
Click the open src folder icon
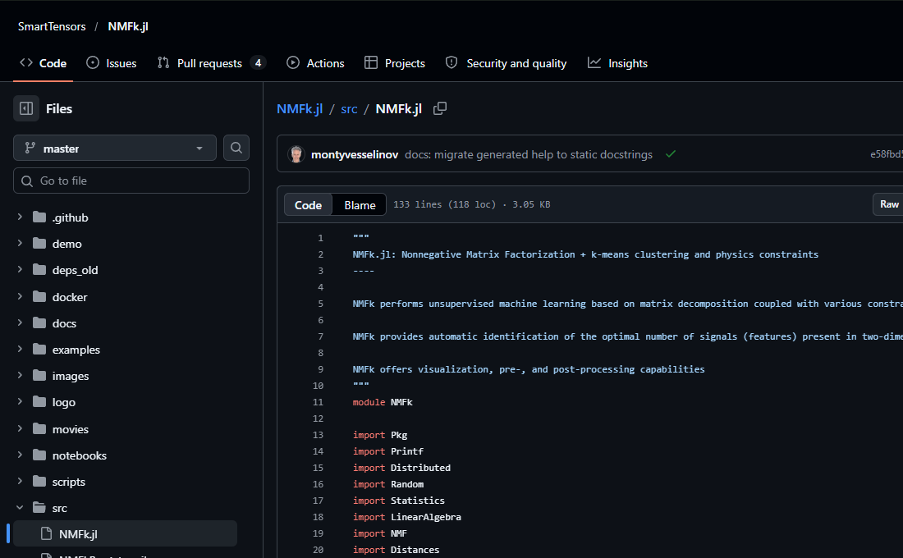point(39,508)
